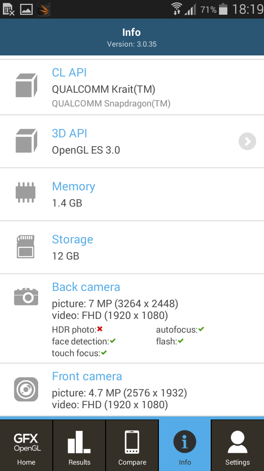This screenshot has height=471, width=264.
Task: Tap the green check next to autofocus
Action: (x=201, y=329)
